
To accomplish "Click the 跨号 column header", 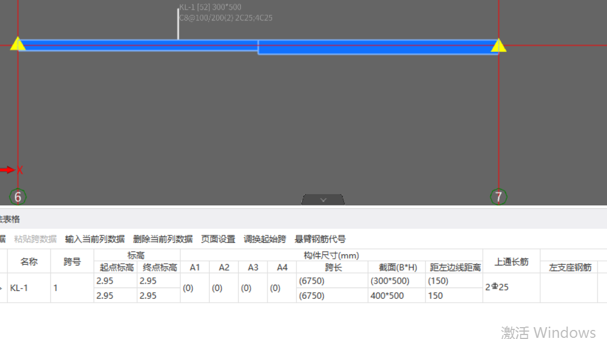I will (x=72, y=261).
